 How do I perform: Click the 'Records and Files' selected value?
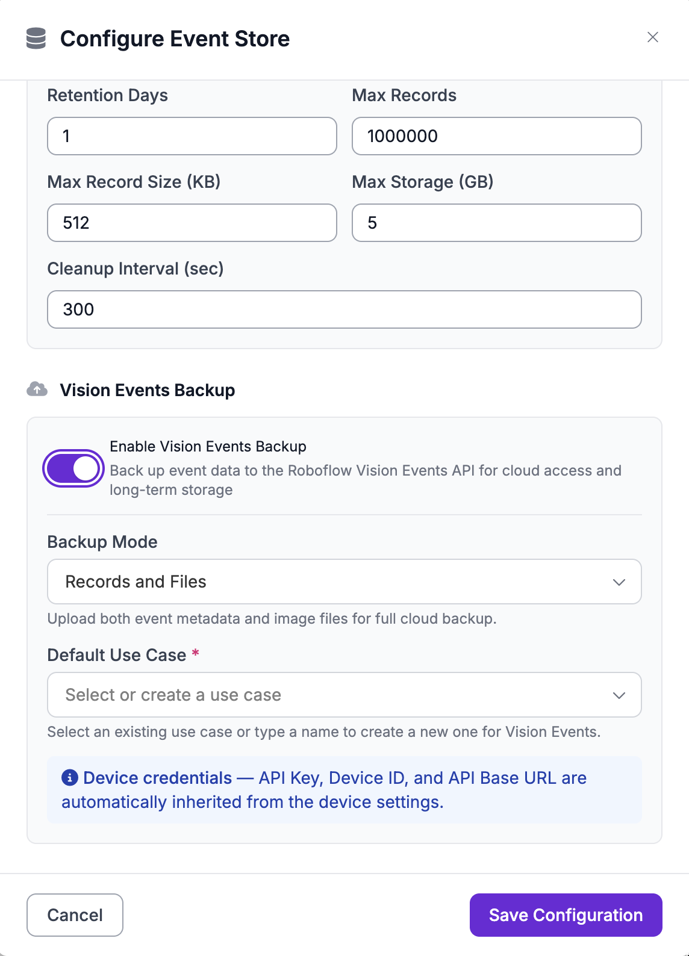[136, 582]
